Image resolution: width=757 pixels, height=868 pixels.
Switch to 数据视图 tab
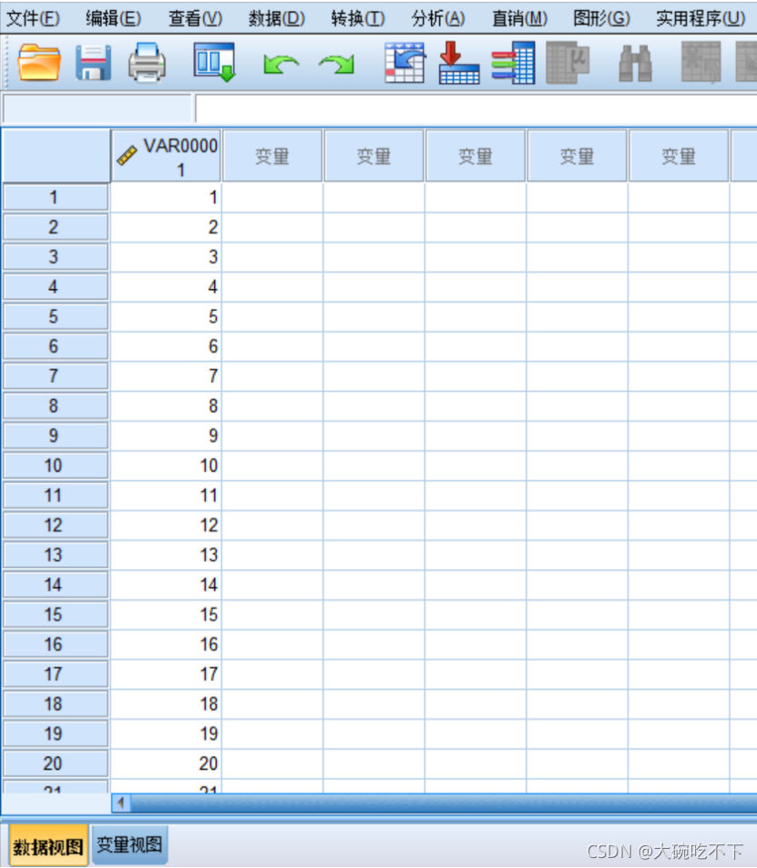click(48, 846)
